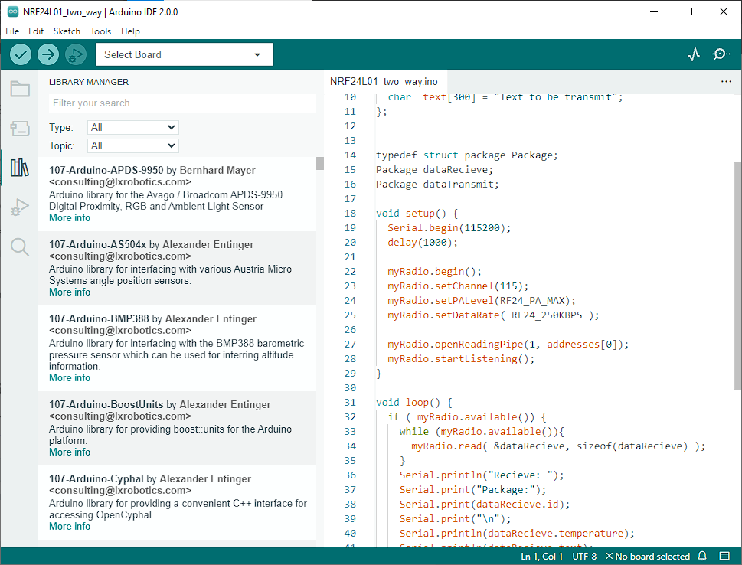This screenshot has width=742, height=565.
Task: Place cursor on myRadio.setDataRate line
Action: [494, 315]
